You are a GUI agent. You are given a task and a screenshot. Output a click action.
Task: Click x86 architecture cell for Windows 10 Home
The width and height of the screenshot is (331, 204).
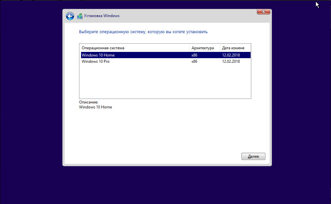pyautogui.click(x=194, y=55)
